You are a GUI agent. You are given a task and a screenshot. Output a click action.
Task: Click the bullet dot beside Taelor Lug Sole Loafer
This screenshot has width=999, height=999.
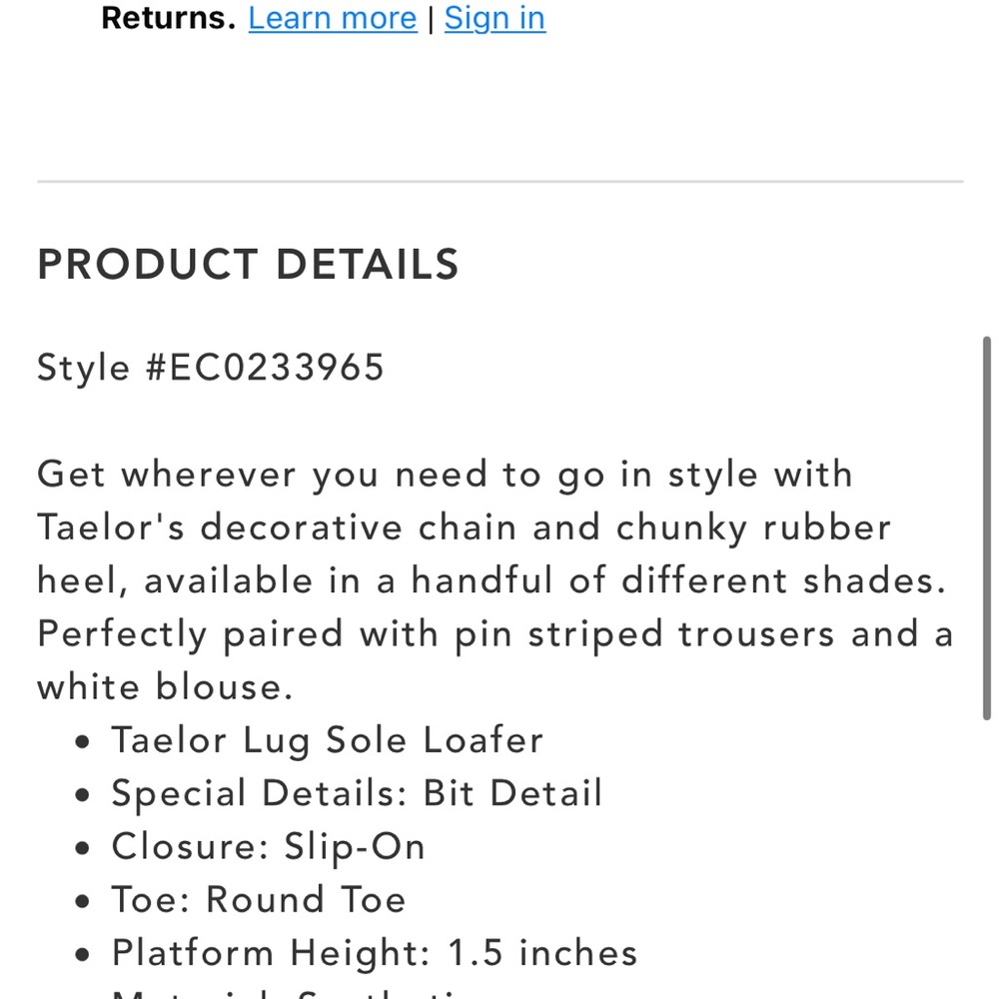point(82,742)
